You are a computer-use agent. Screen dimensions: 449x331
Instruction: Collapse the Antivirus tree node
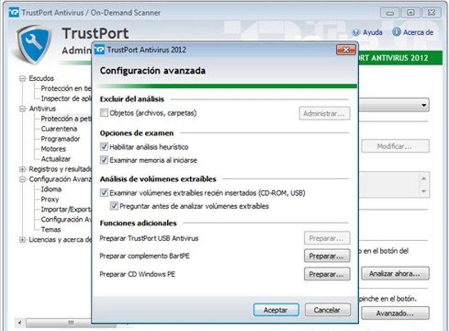coord(22,109)
